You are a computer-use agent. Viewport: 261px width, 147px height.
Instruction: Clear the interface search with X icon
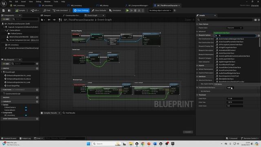[x=216, y=36]
